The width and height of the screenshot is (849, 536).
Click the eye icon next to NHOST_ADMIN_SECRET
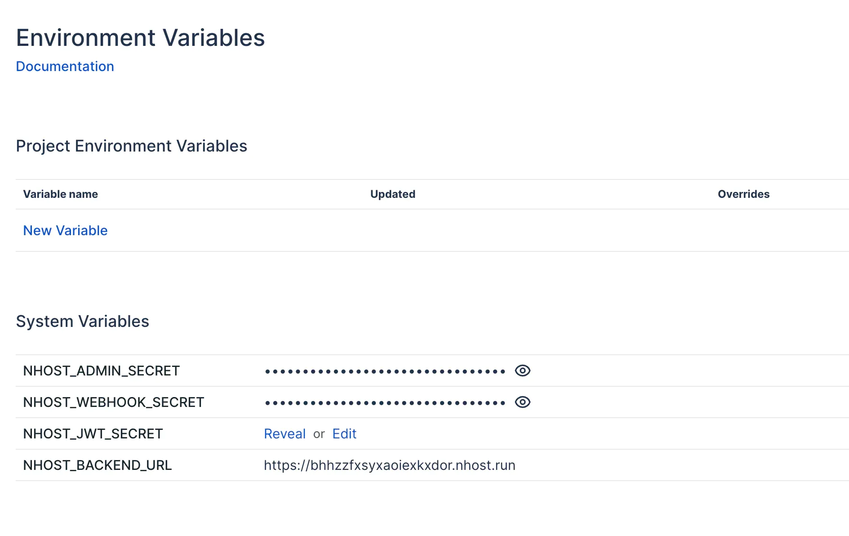click(522, 371)
